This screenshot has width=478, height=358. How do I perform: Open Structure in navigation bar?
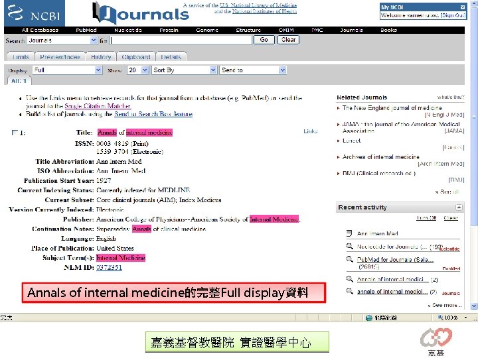(248, 30)
